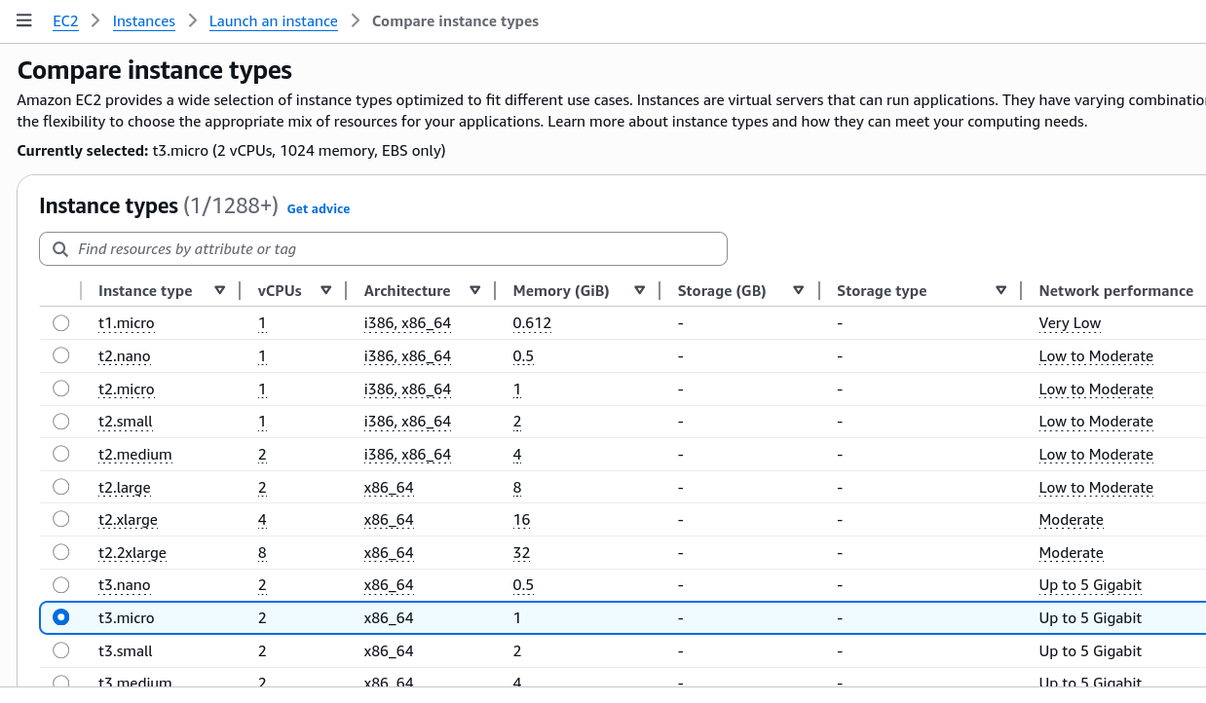Viewport: 1206px width, 703px height.
Task: Click the t3.nano instance type name
Action: [x=125, y=585]
